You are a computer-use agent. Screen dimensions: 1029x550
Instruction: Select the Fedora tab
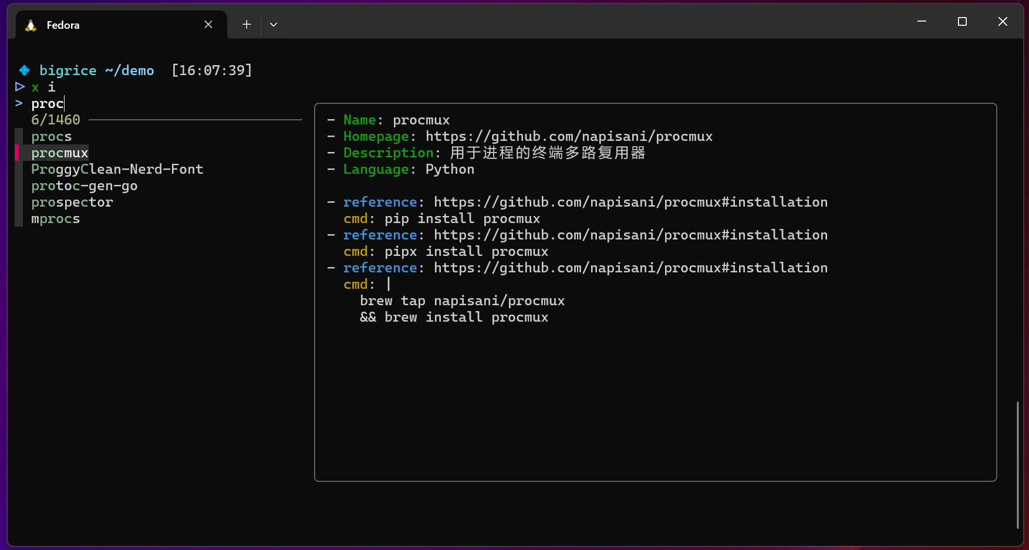pyautogui.click(x=122, y=25)
